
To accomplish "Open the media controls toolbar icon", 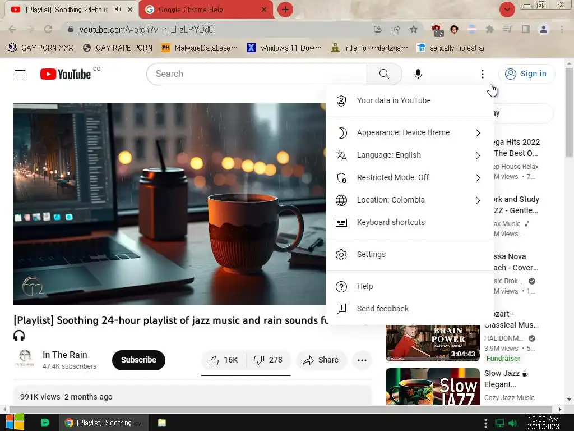I will pyautogui.click(x=507, y=29).
